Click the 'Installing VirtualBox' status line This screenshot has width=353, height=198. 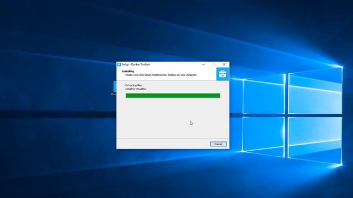point(136,89)
